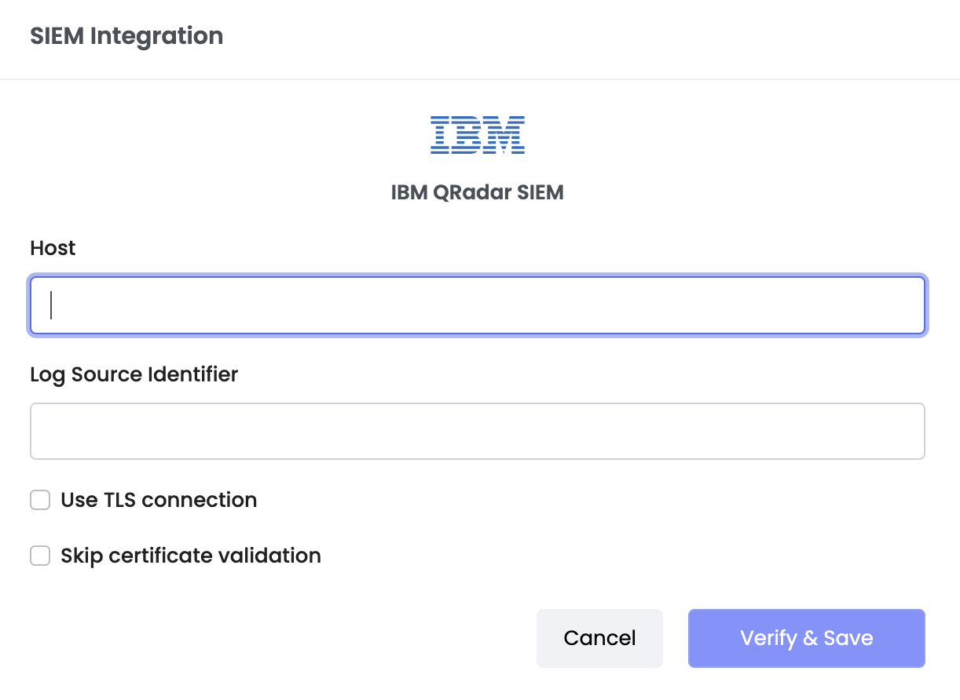Image resolution: width=960 pixels, height=700 pixels.
Task: Focus the Host input field
Action: pyautogui.click(x=478, y=305)
